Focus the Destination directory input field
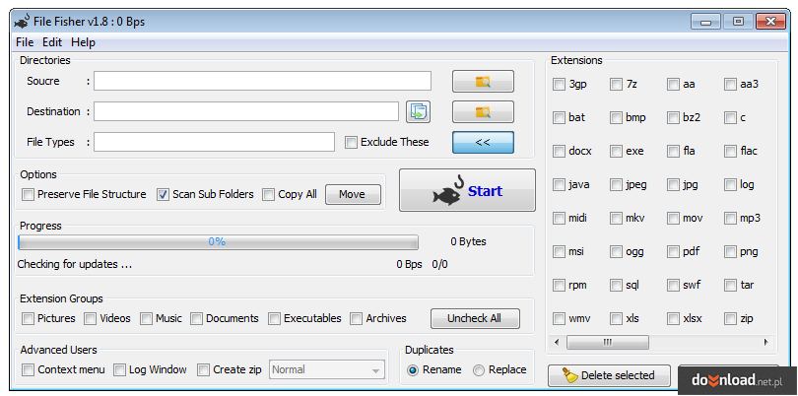This screenshot has width=798, height=396. (246, 111)
